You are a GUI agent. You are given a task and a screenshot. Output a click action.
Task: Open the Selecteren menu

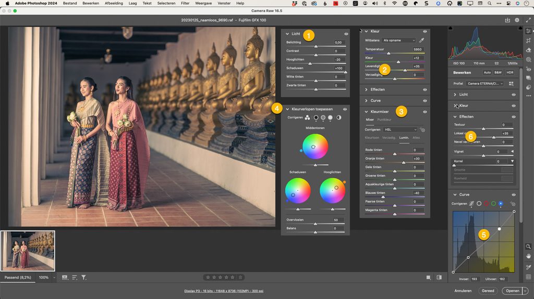pos(166,3)
